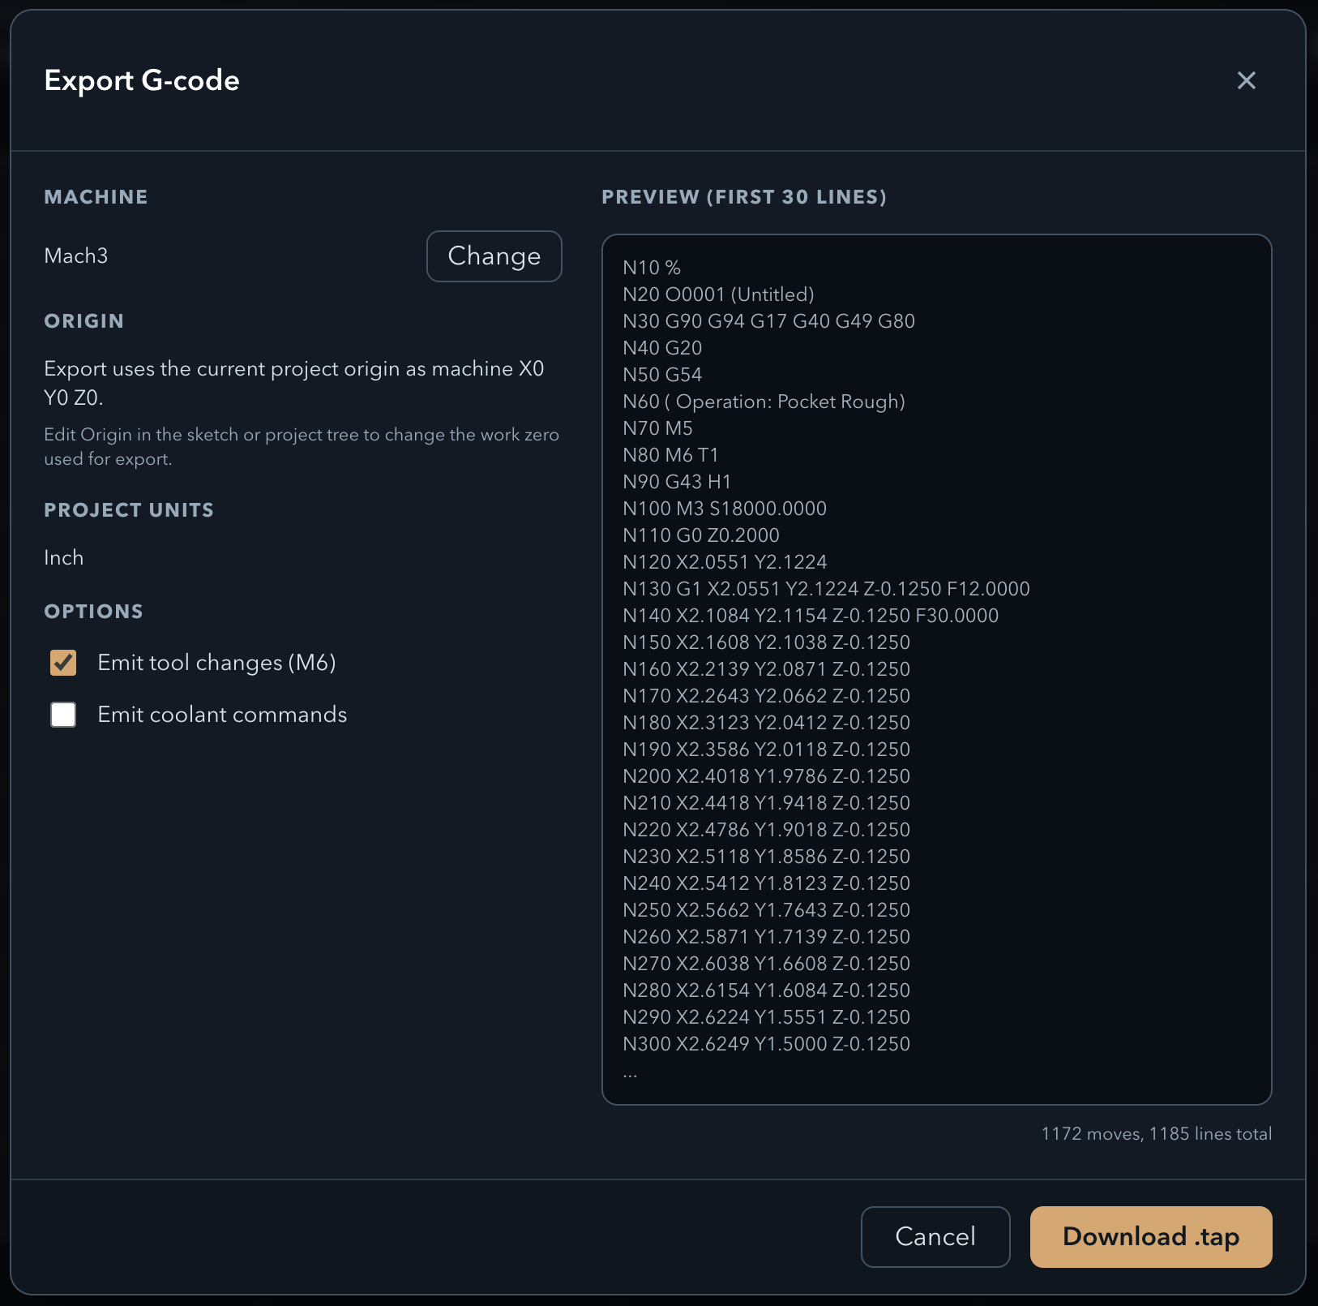Click the MACHINE section header
This screenshot has height=1306, width=1318.
(96, 196)
